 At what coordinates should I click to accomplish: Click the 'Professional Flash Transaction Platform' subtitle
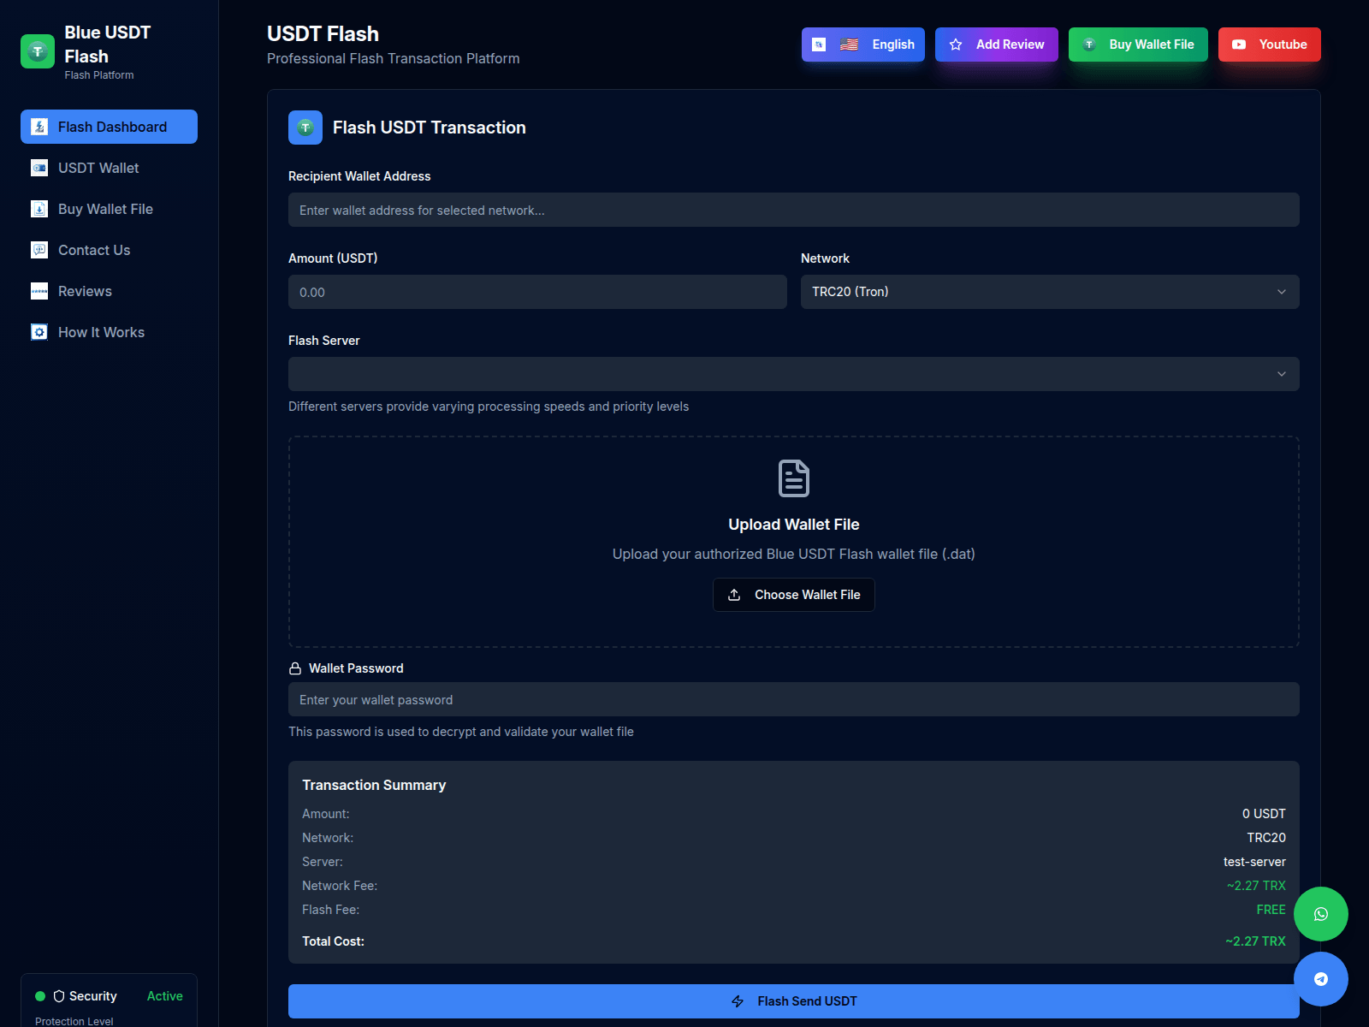point(394,58)
